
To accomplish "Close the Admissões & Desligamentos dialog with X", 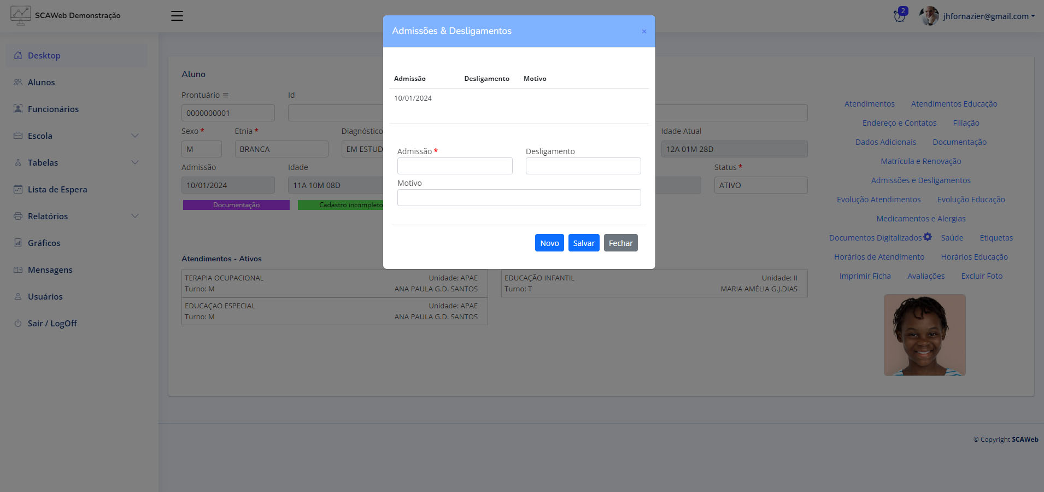I will (x=644, y=31).
